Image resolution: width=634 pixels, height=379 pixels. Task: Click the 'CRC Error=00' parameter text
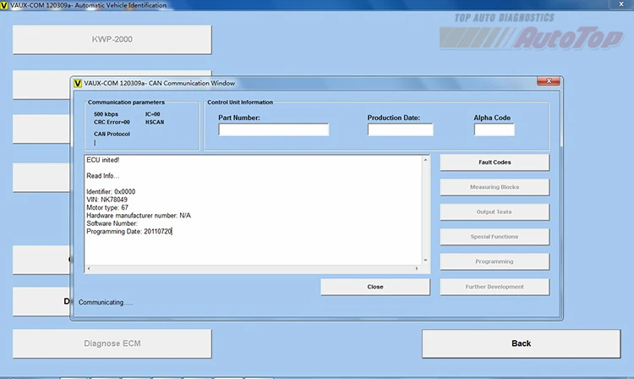click(x=112, y=122)
